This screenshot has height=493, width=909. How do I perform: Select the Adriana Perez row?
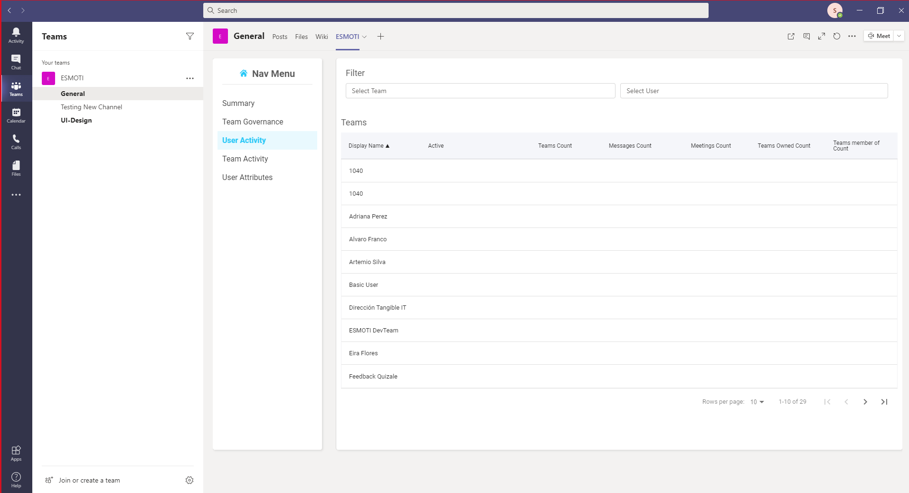[x=619, y=217]
